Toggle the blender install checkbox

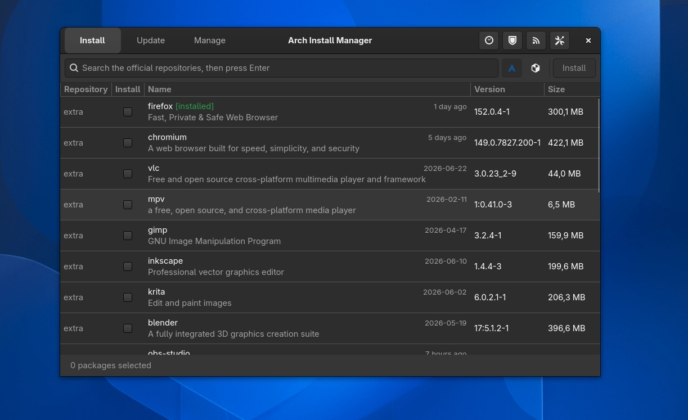pyautogui.click(x=128, y=328)
